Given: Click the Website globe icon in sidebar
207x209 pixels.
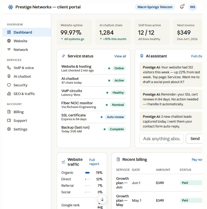Looking at the screenshot, I should point(9,41).
